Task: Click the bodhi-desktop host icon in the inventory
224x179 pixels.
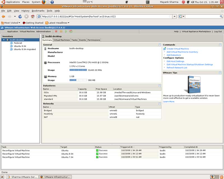Action: click(8, 40)
